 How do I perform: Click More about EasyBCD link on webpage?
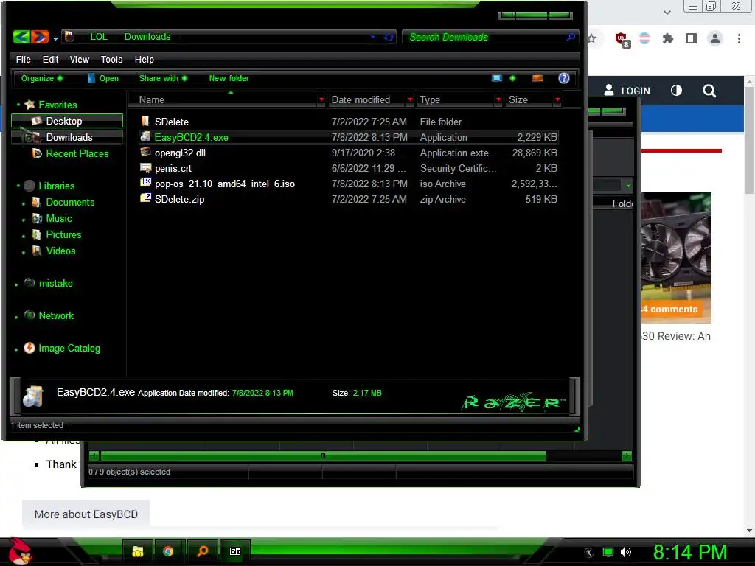pyautogui.click(x=86, y=514)
